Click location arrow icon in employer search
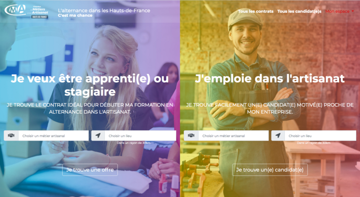The image size is (360, 197). (278, 136)
